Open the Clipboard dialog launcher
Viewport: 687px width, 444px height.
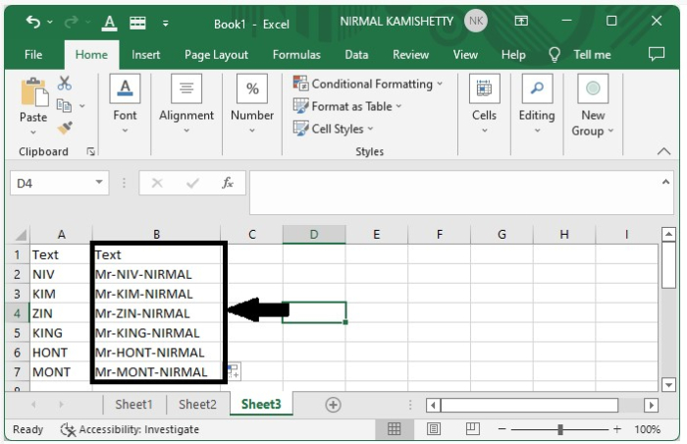pyautogui.click(x=90, y=152)
